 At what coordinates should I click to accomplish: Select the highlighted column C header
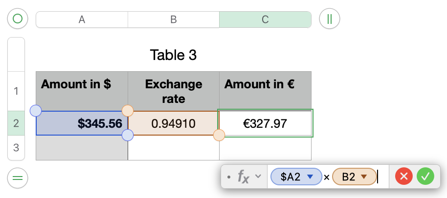(265, 20)
